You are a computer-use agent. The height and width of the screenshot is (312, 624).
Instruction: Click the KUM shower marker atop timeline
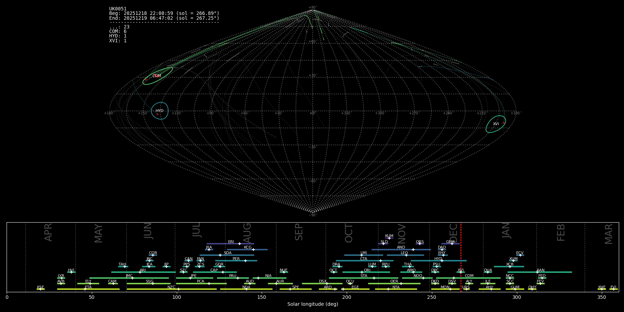pos(389,238)
